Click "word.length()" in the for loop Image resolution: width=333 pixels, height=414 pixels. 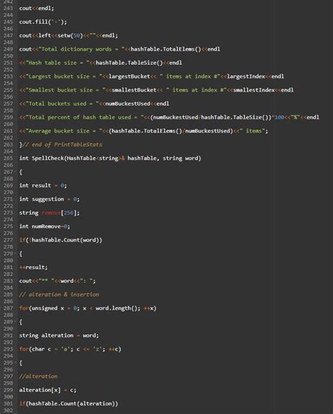pyautogui.click(x=117, y=308)
